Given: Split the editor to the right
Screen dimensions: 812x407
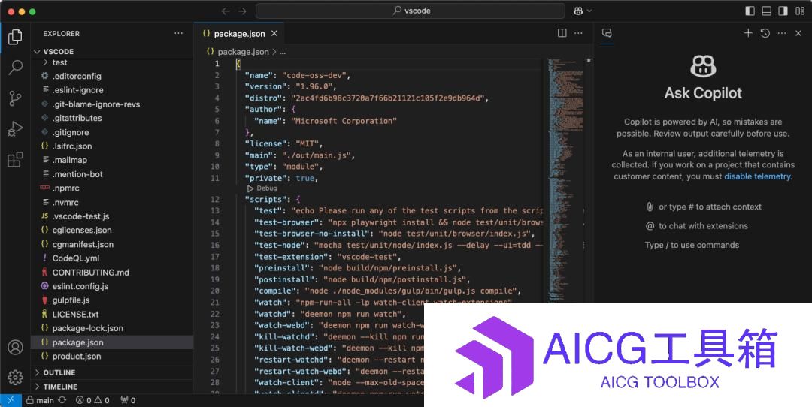Looking at the screenshot, I should pos(562,33).
